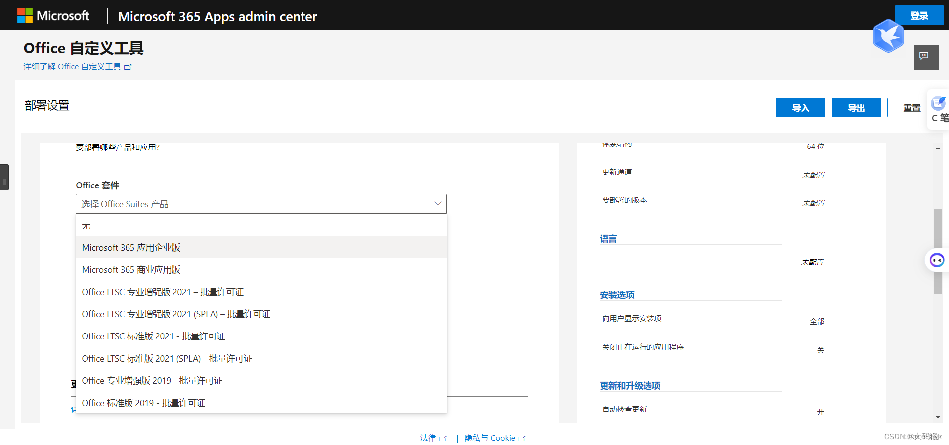Click the 向用户显示安装项 label
Viewport: 949px width, 445px height.
coord(632,319)
